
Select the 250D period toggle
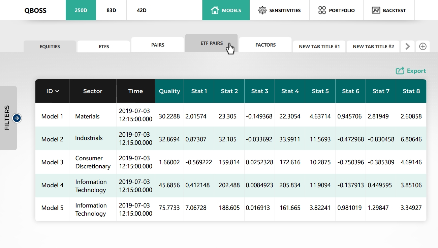pyautogui.click(x=81, y=10)
